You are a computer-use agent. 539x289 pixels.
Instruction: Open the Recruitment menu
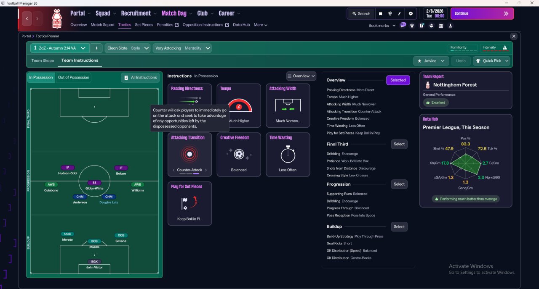[x=139, y=13]
